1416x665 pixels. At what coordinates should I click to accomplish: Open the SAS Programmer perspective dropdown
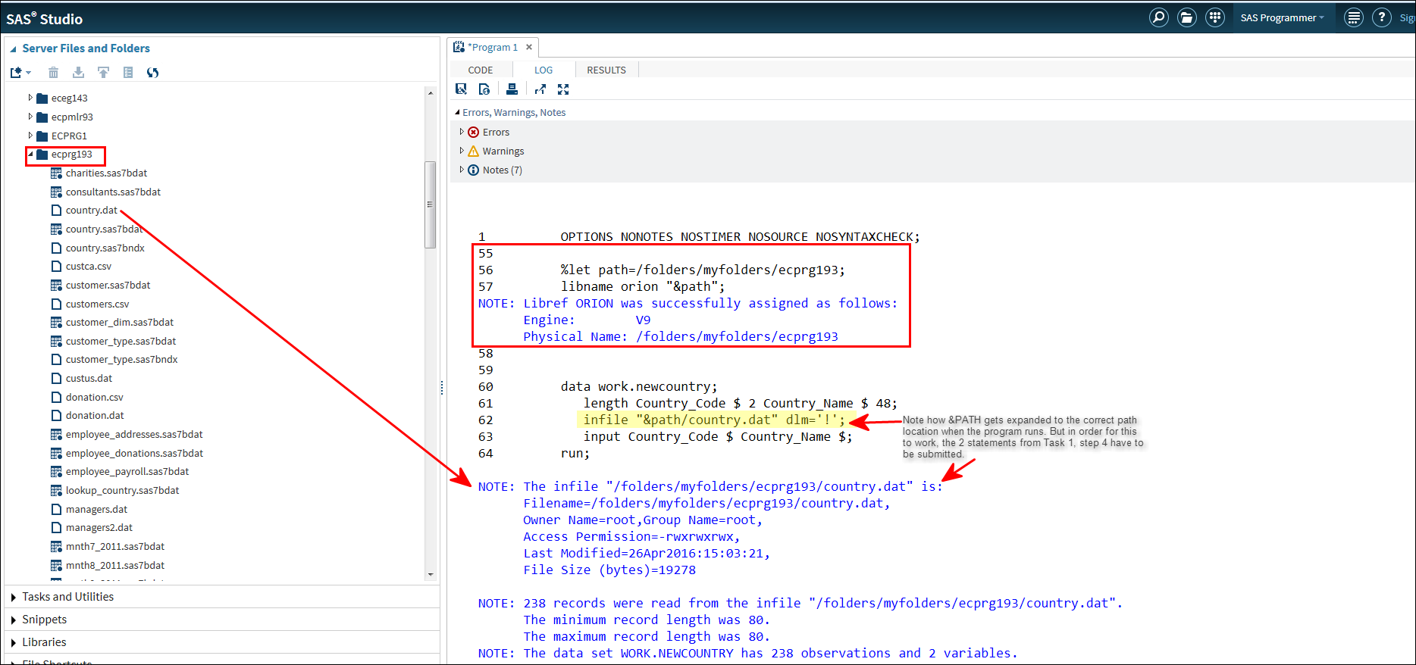(1283, 17)
